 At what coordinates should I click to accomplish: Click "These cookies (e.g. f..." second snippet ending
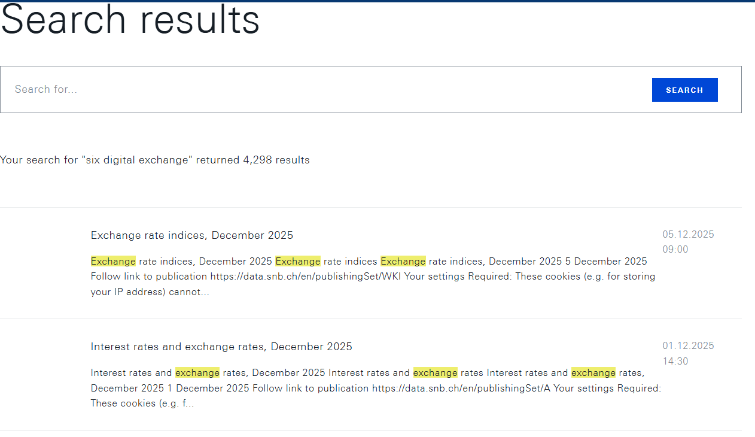click(142, 403)
